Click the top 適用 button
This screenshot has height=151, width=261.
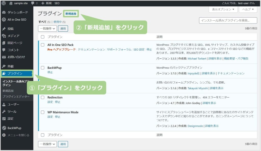tap(63, 29)
